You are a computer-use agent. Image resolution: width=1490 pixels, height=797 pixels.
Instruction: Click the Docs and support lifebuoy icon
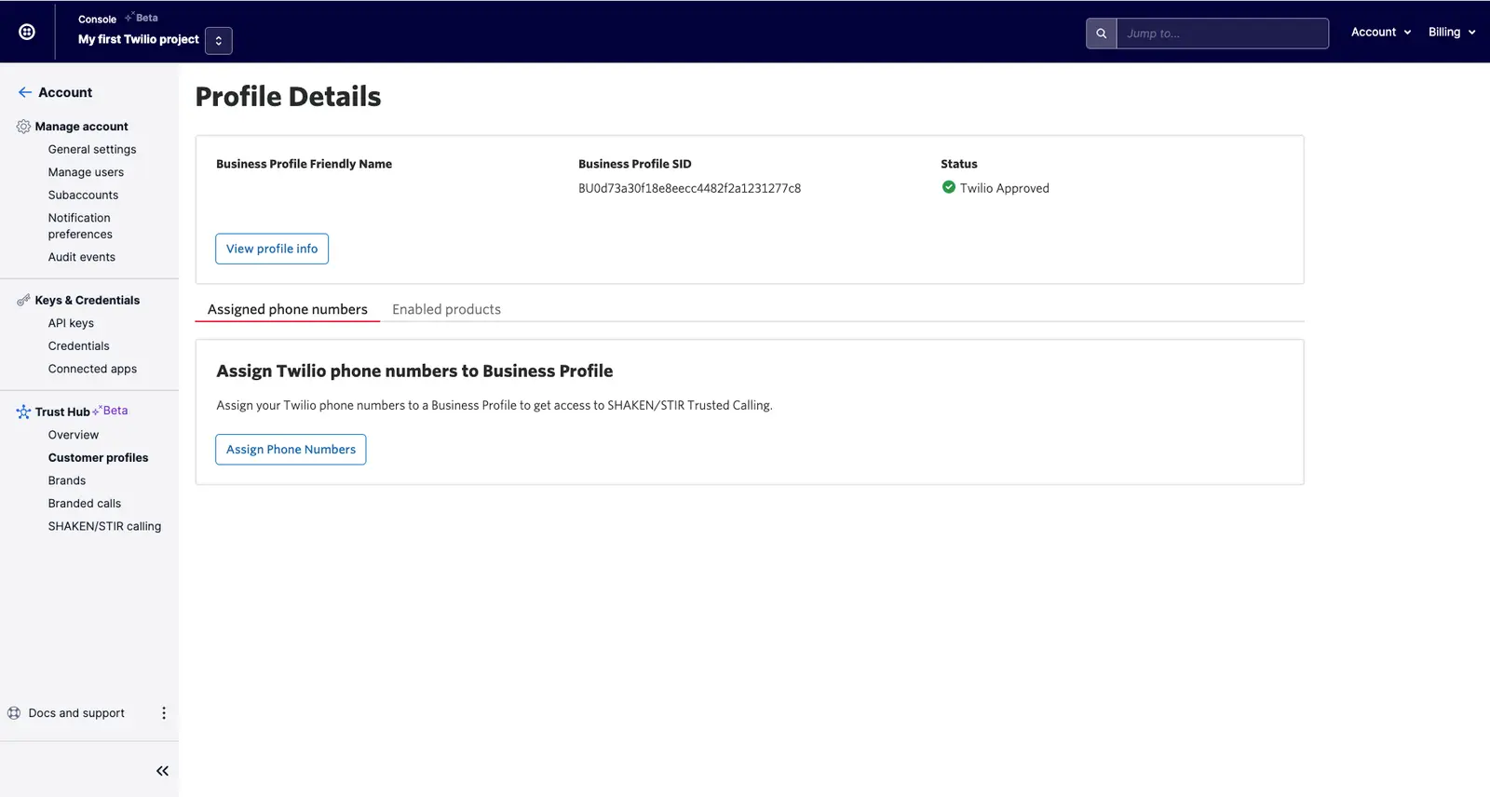click(x=14, y=713)
